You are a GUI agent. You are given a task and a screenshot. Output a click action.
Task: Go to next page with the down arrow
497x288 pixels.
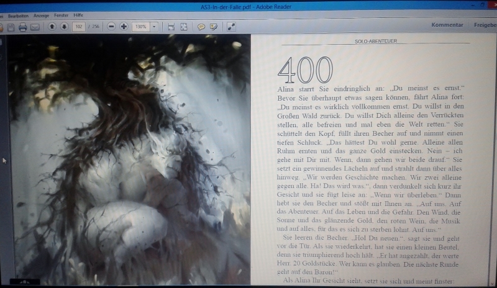pos(64,27)
